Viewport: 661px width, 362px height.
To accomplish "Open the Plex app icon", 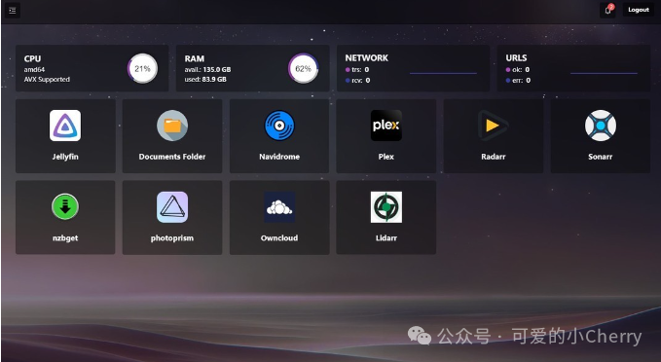I will tap(386, 126).
